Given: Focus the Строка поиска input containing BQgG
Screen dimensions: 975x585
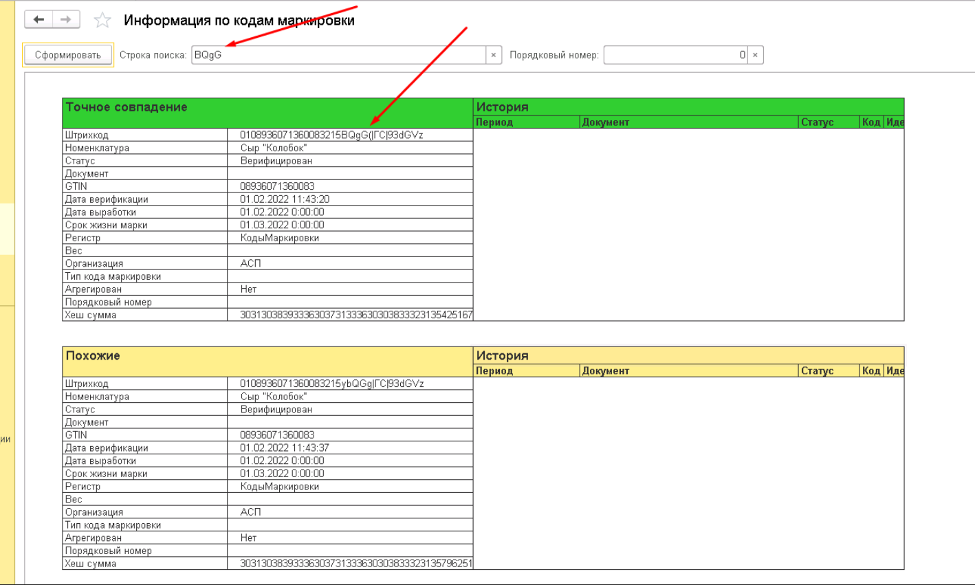Looking at the screenshot, I should 337,55.
